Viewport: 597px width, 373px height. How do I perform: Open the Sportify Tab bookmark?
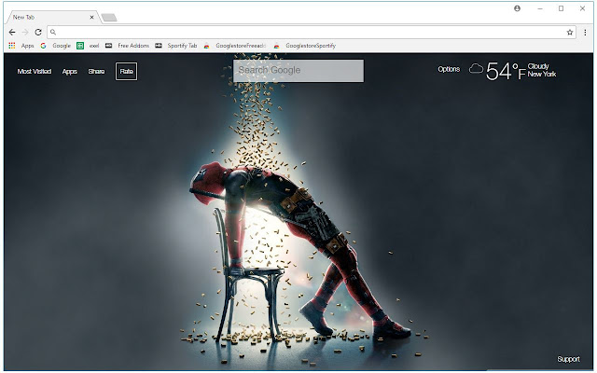point(176,46)
